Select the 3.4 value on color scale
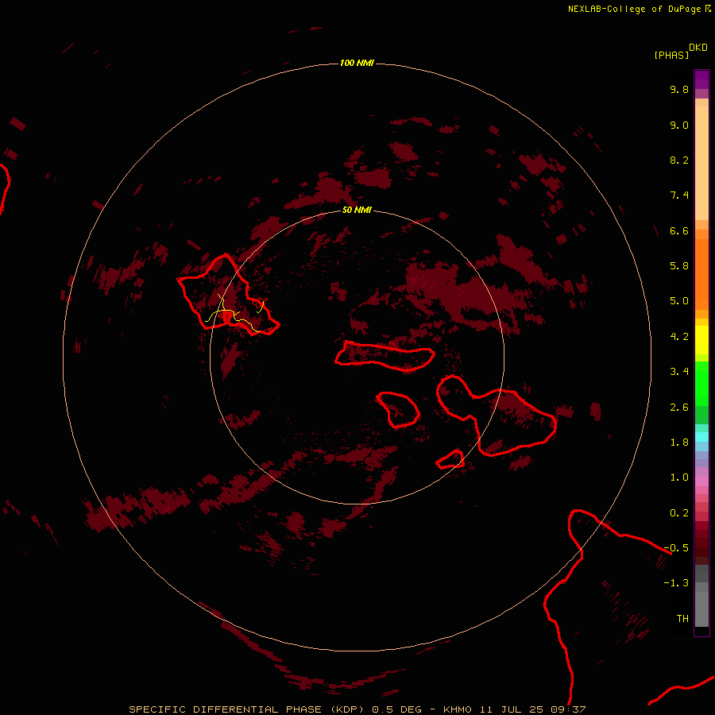This screenshot has width=715, height=715. (679, 372)
